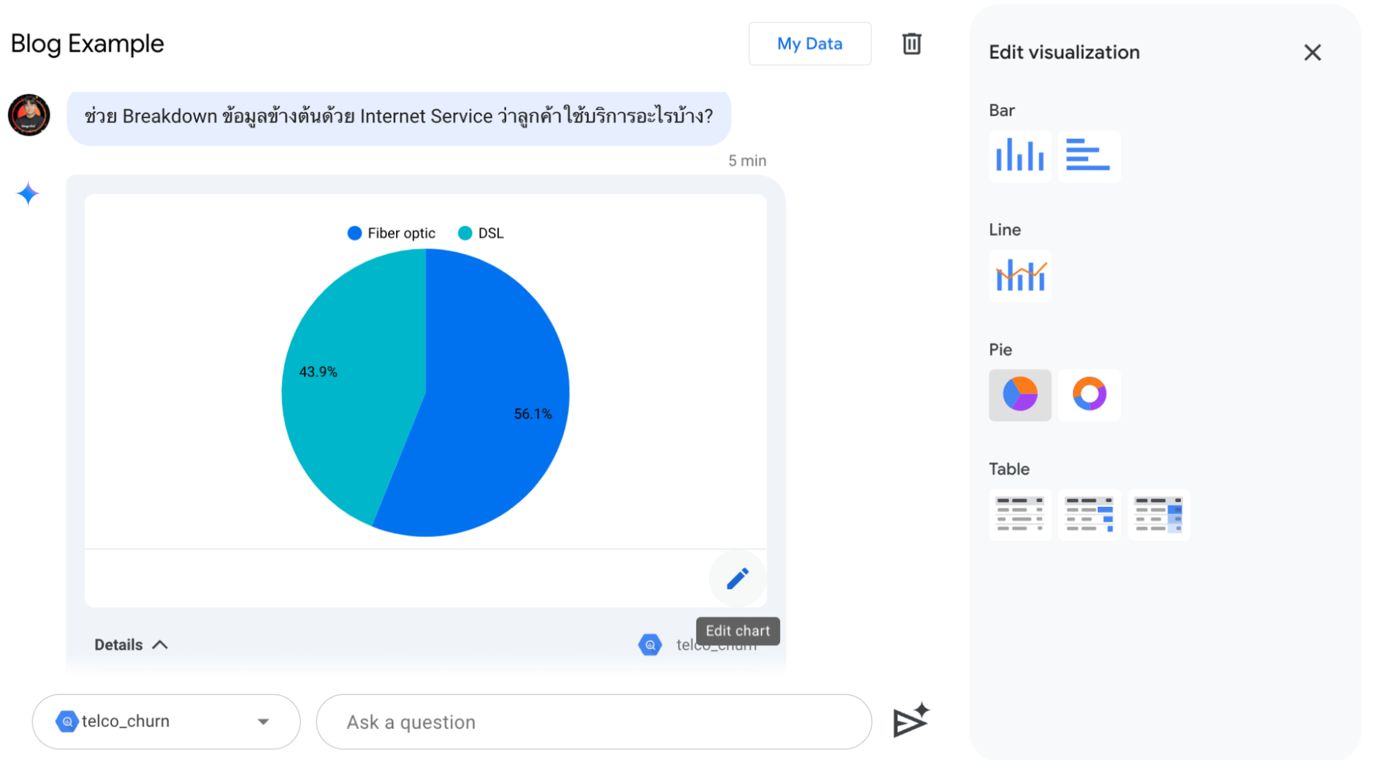
Task: Click the 5 min timestamp
Action: click(x=747, y=160)
